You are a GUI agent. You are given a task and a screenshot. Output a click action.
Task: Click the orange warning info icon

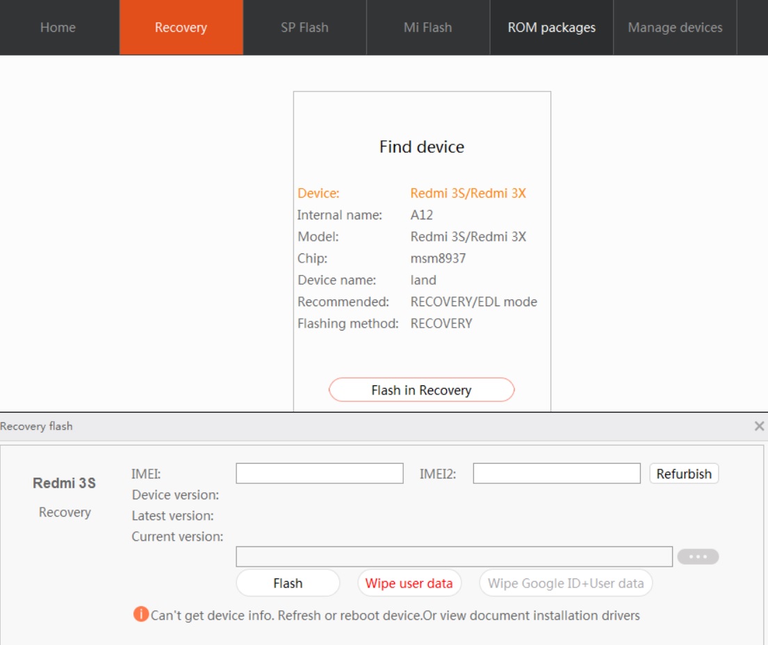click(x=141, y=614)
